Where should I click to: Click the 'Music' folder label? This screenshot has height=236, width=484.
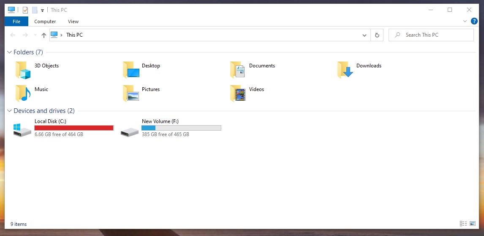pos(41,89)
